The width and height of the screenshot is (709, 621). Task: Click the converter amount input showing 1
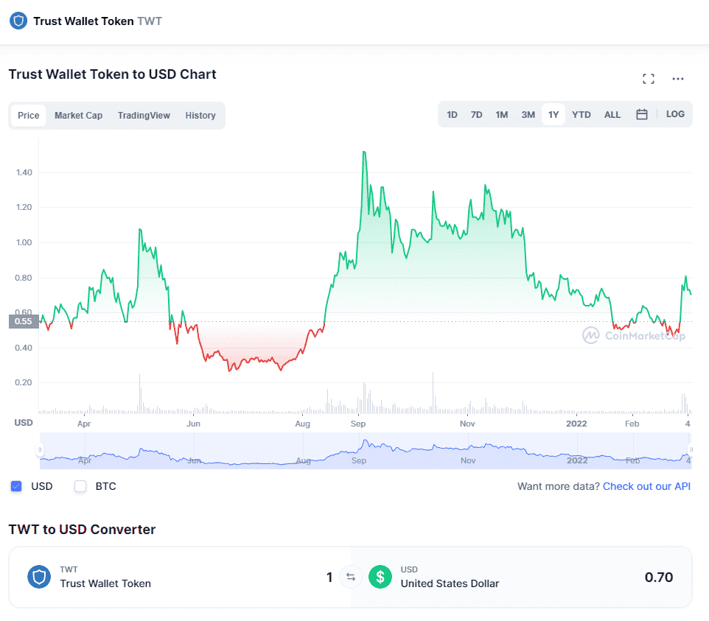(329, 577)
